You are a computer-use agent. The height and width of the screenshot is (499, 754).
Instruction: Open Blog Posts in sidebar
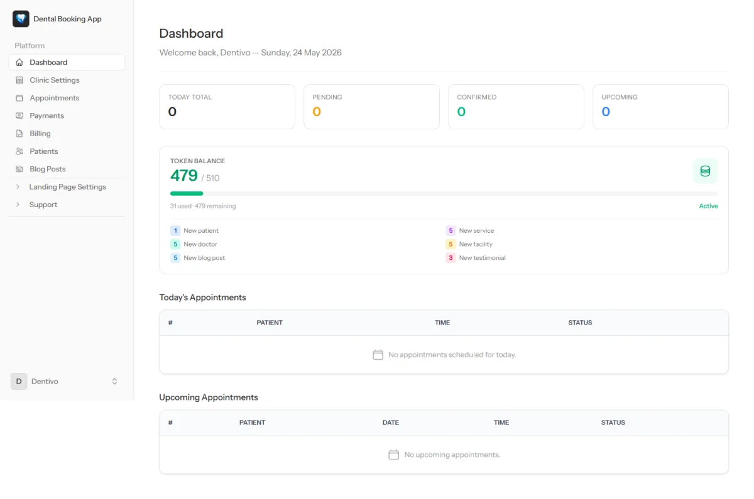[x=67, y=169]
